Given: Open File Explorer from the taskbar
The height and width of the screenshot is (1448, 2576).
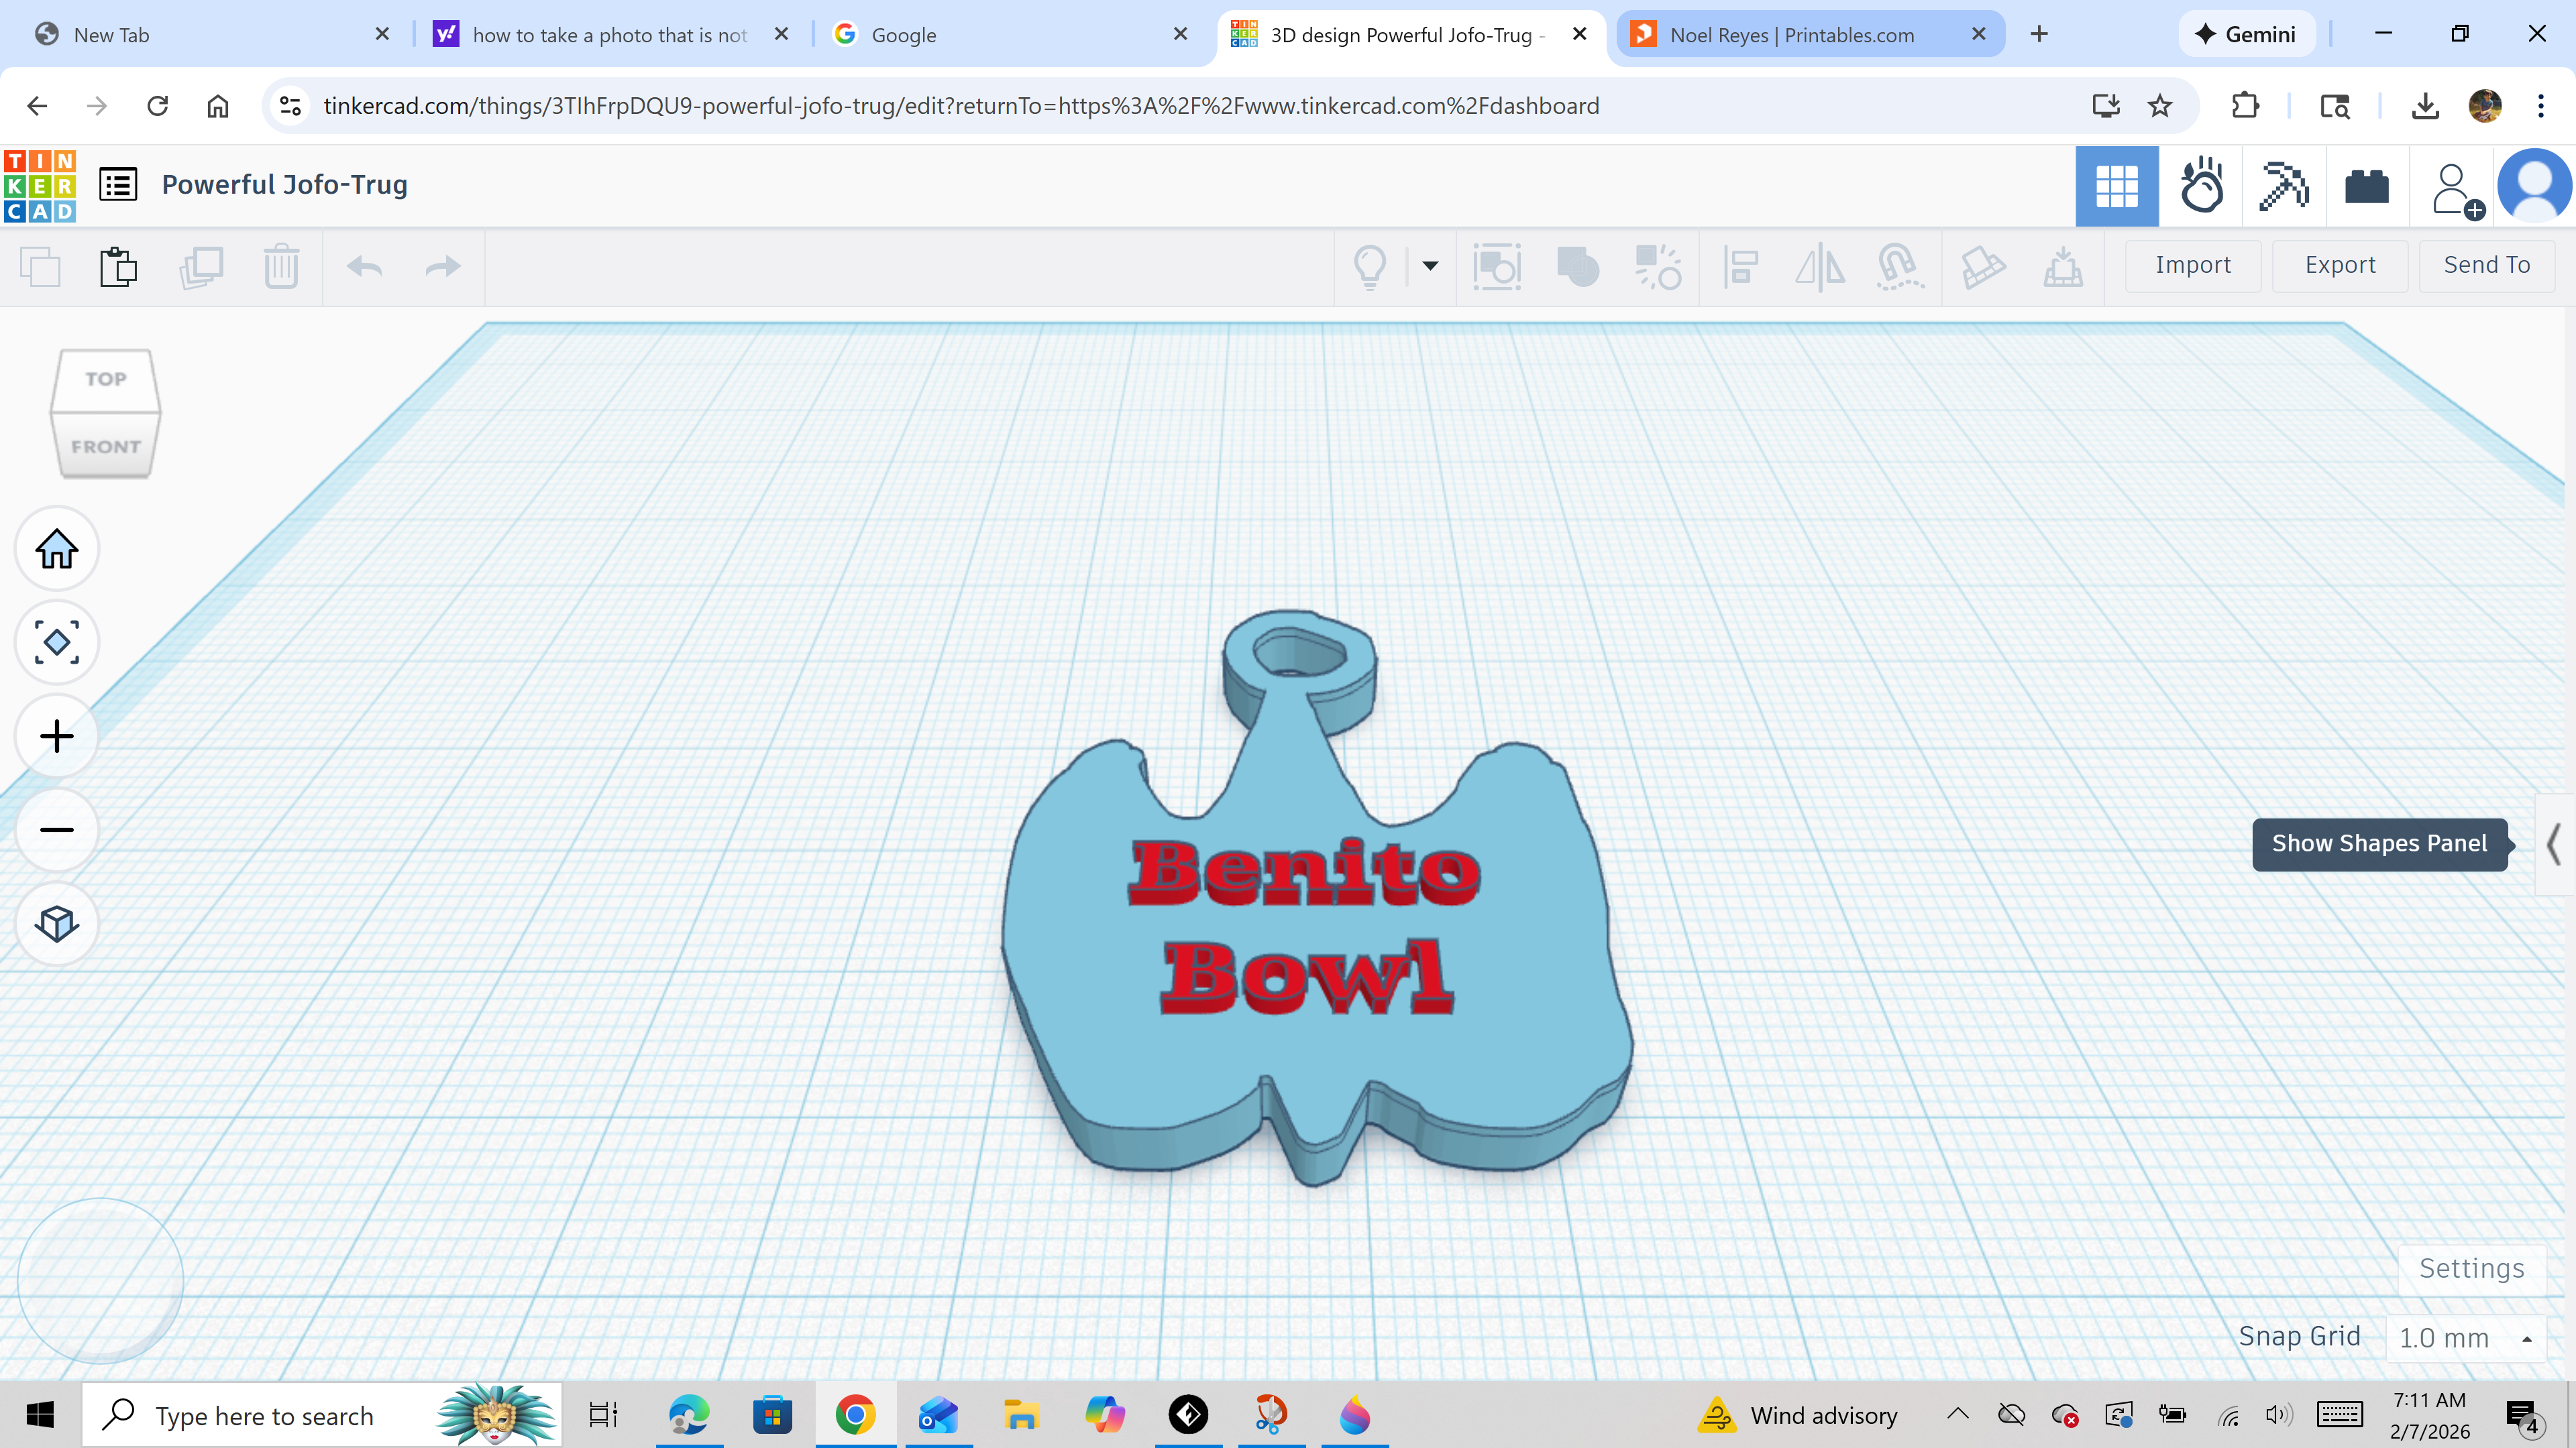Looking at the screenshot, I should click(1021, 1415).
